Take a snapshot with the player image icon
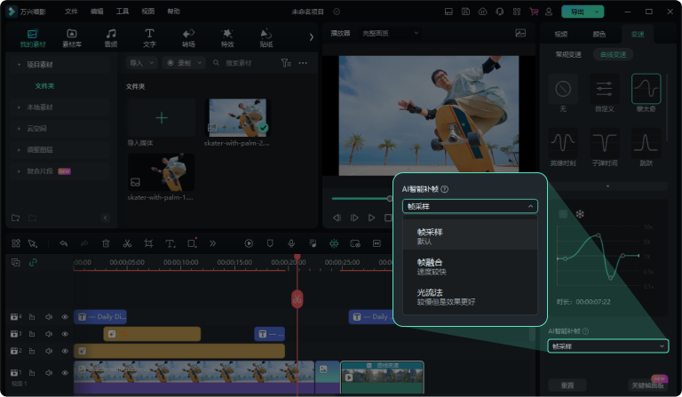 pyautogui.click(x=520, y=33)
